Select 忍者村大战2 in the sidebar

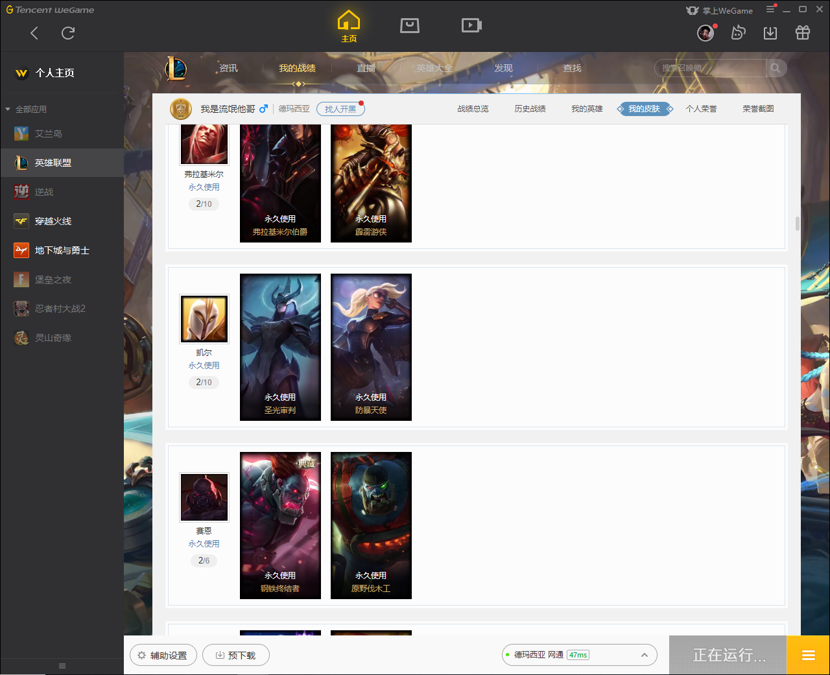click(x=62, y=309)
